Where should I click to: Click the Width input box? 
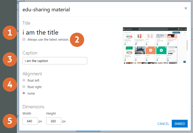click(30, 121)
